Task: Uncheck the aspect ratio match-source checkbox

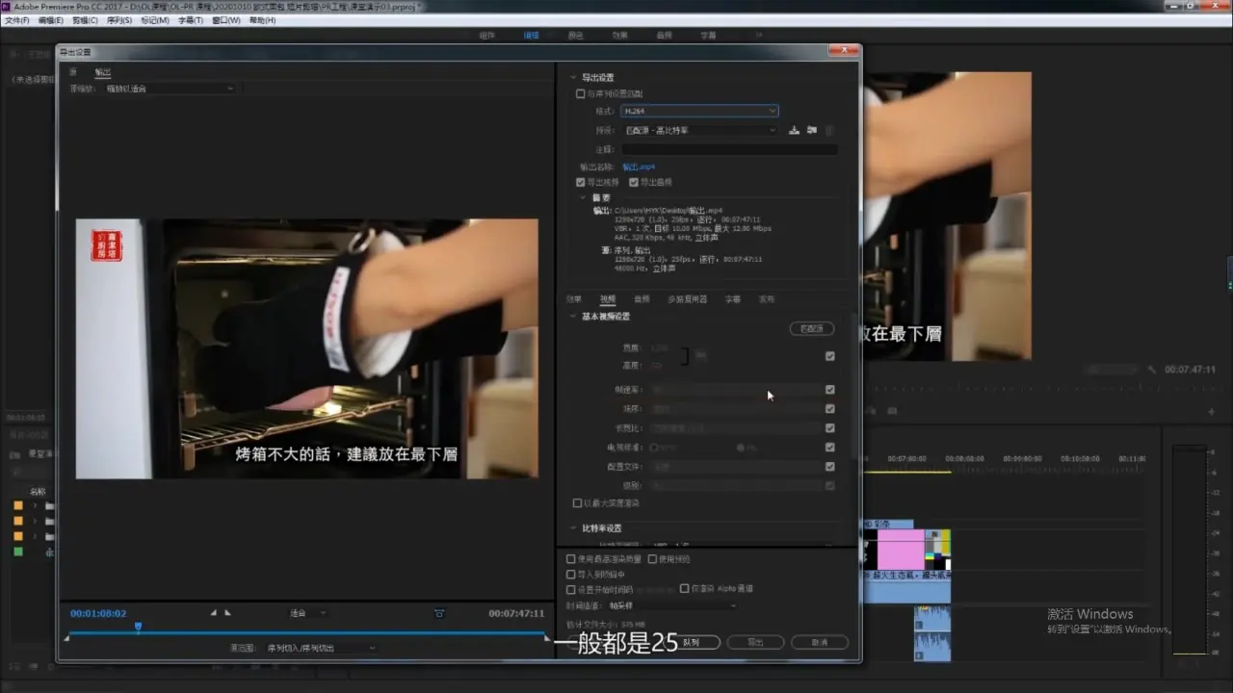Action: (829, 428)
